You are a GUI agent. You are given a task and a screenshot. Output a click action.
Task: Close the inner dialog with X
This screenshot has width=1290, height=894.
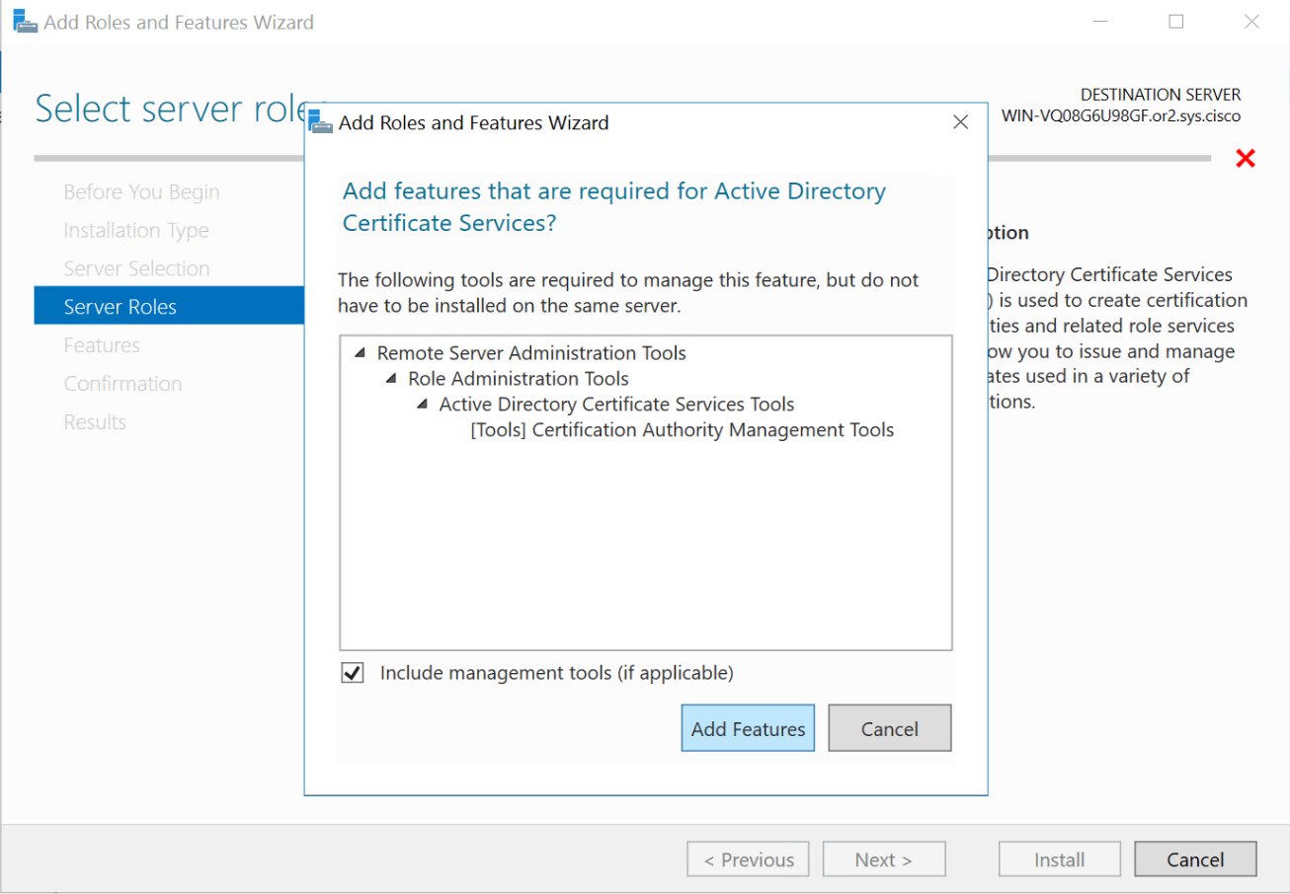click(960, 122)
